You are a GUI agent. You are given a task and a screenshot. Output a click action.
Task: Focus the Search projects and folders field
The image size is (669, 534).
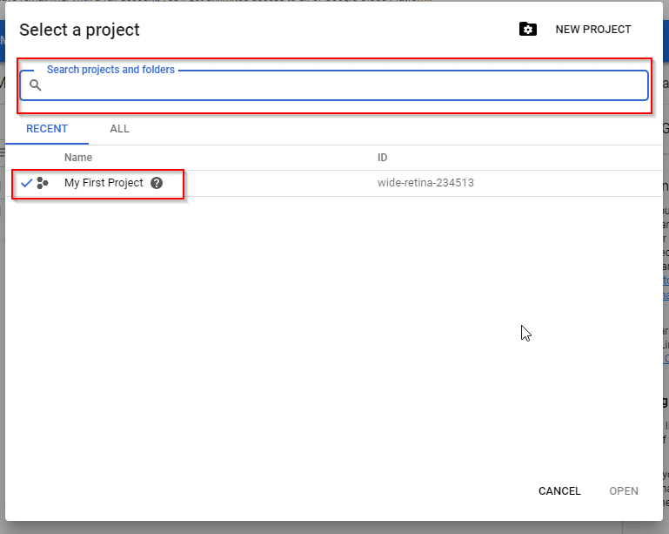coord(334,85)
